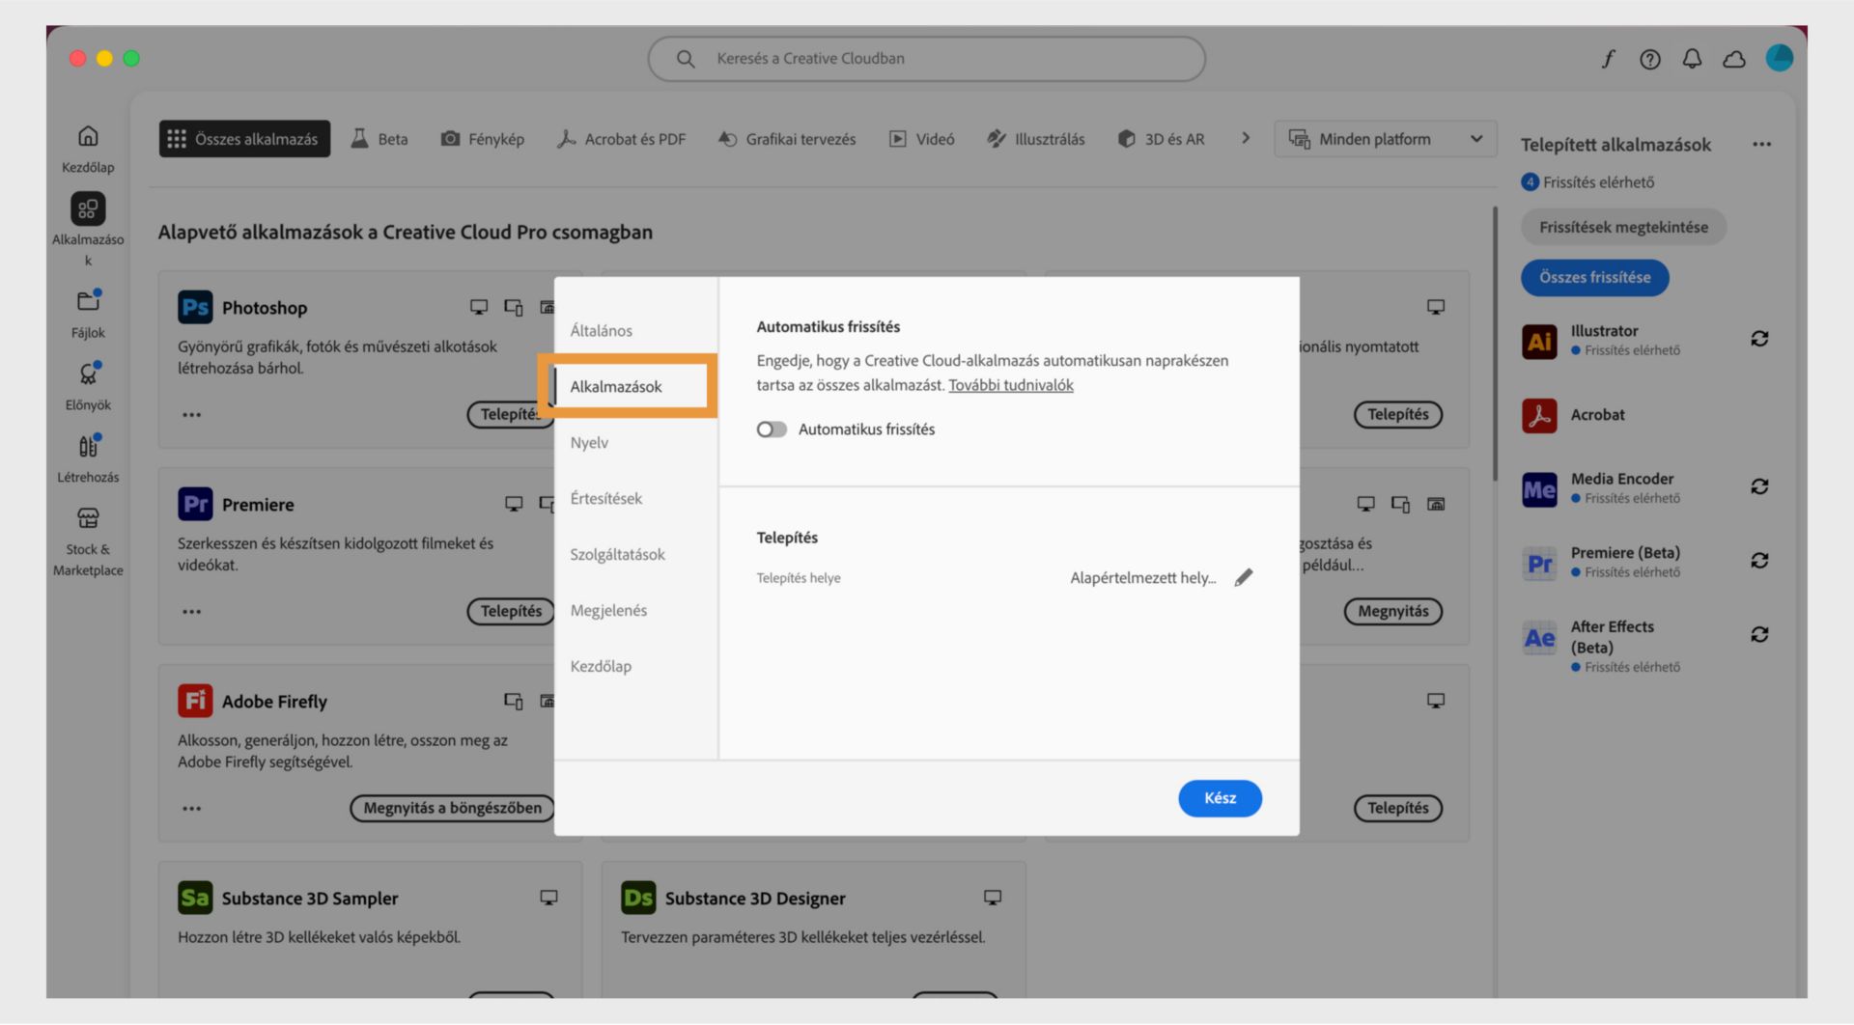This screenshot has height=1025, width=1854.
Task: Select the Összes alkalmazás category
Action: pyautogui.click(x=244, y=139)
